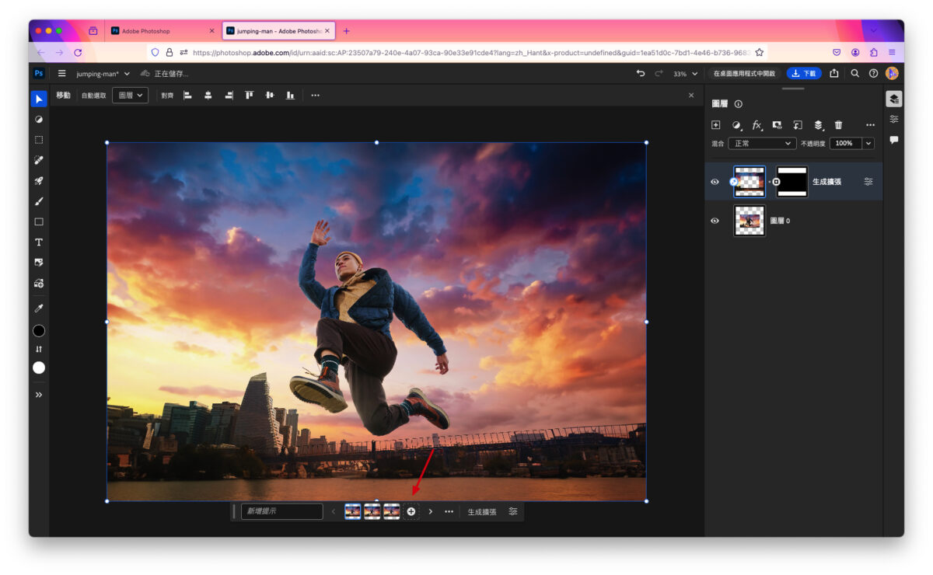Open 生成擴張 layer properties sliders icon
Viewport: 933px width, 575px height.
[868, 182]
